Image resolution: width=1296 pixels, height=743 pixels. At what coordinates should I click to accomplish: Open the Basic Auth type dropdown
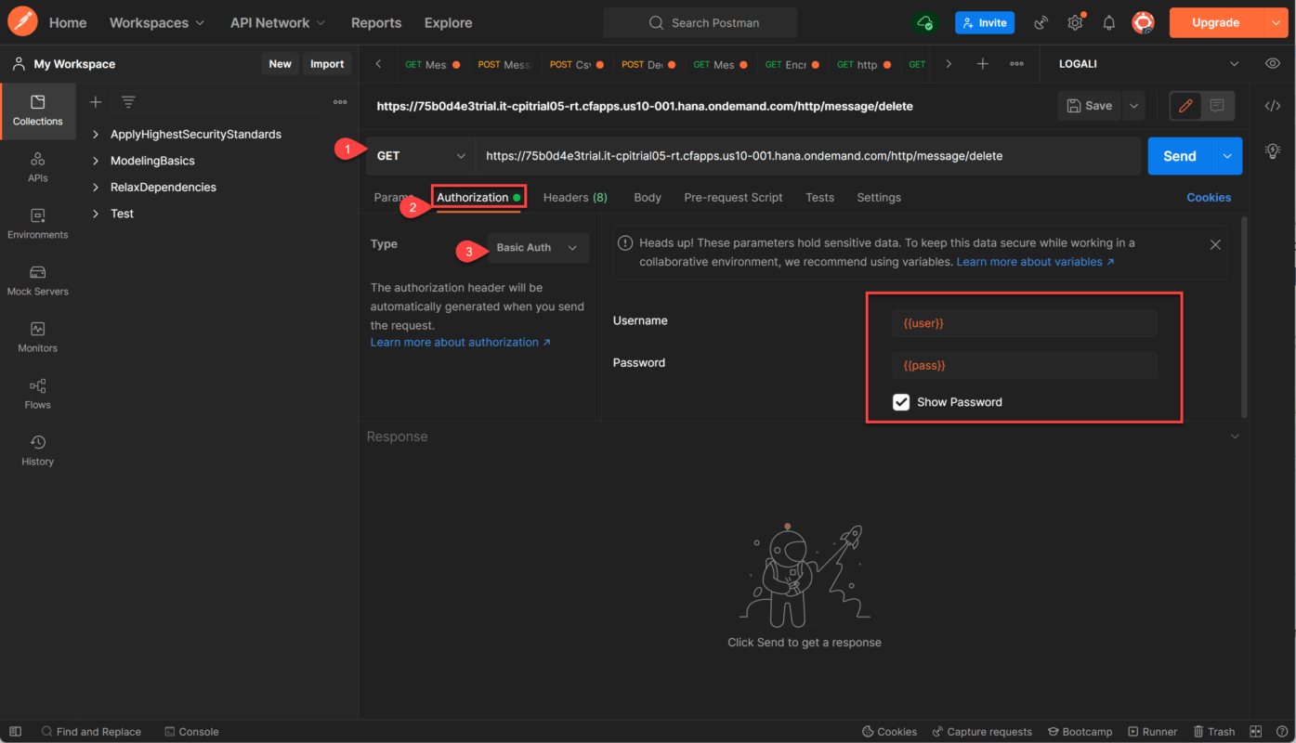(538, 248)
